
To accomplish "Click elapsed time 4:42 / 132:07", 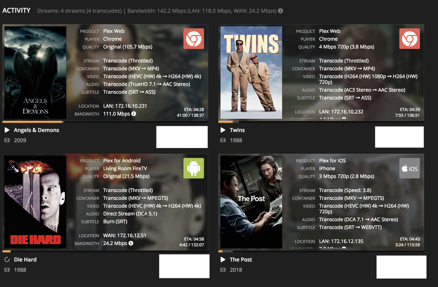I will tap(192, 245).
